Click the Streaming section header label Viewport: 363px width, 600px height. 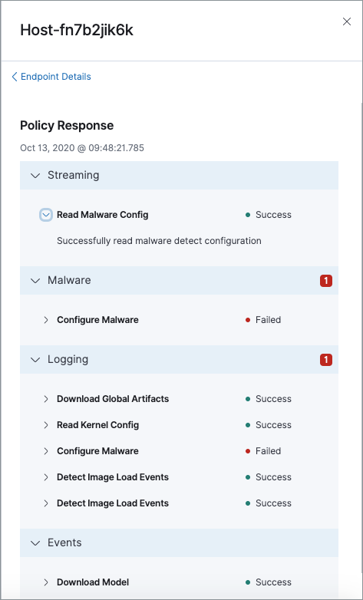pos(73,175)
